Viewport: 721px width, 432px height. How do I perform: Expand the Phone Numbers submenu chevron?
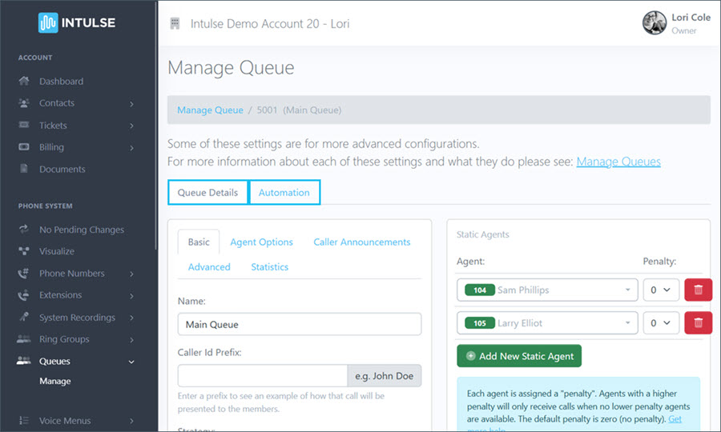click(x=131, y=274)
